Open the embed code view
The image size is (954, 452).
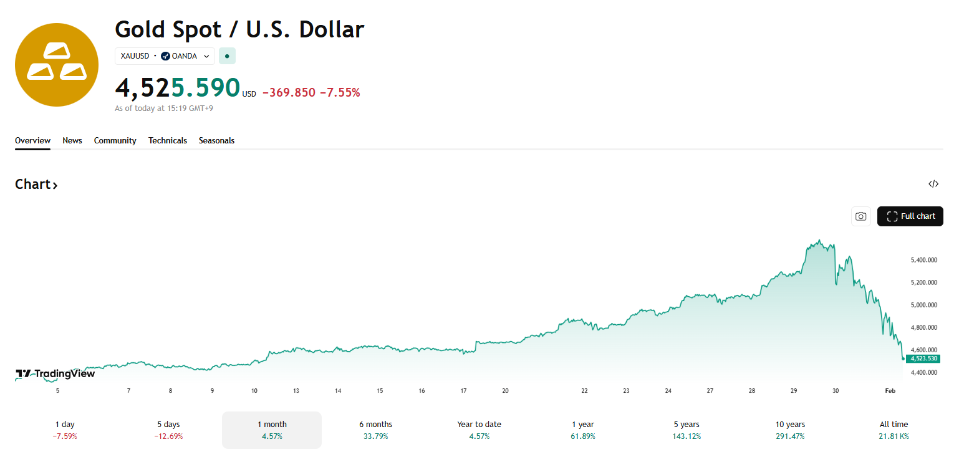tap(933, 183)
